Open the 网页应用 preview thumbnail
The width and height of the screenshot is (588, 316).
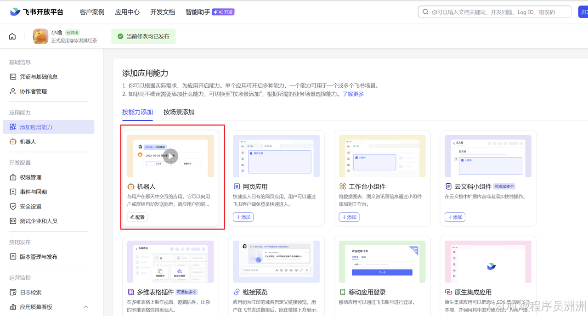point(276,156)
